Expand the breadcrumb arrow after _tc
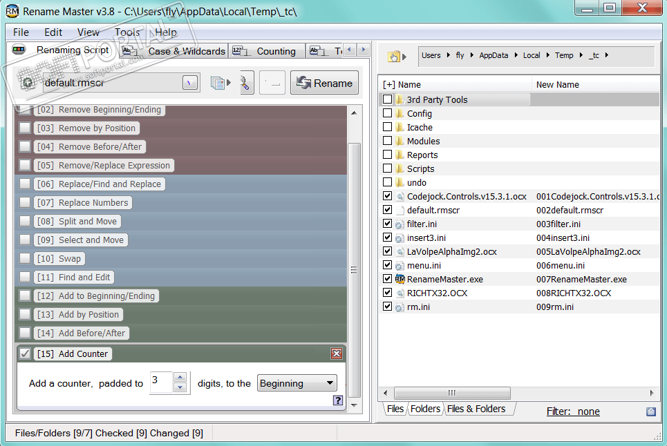667x446 pixels. (606, 55)
